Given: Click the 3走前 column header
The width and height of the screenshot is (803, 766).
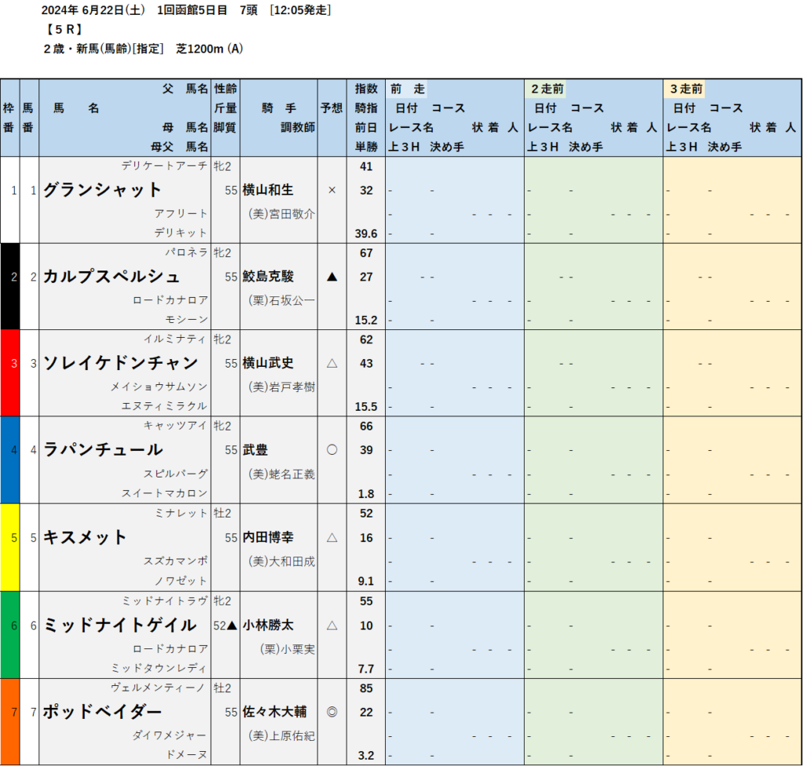Looking at the screenshot, I should coord(685,89).
